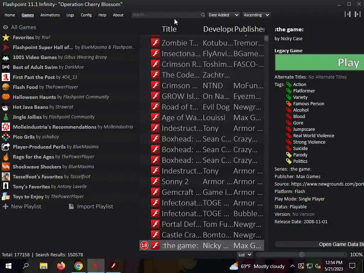Click the Famous Person tag icon

(289, 104)
